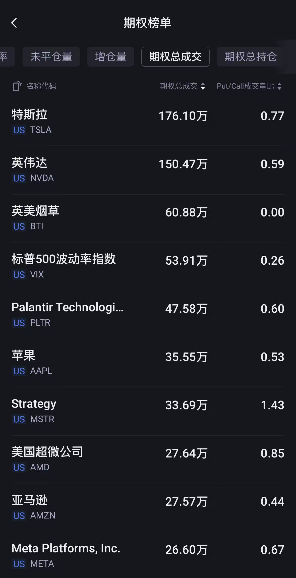Image resolution: width=296 pixels, height=578 pixels.
Task: Sort by 期权总成交 arrow icon
Action: pos(203,86)
